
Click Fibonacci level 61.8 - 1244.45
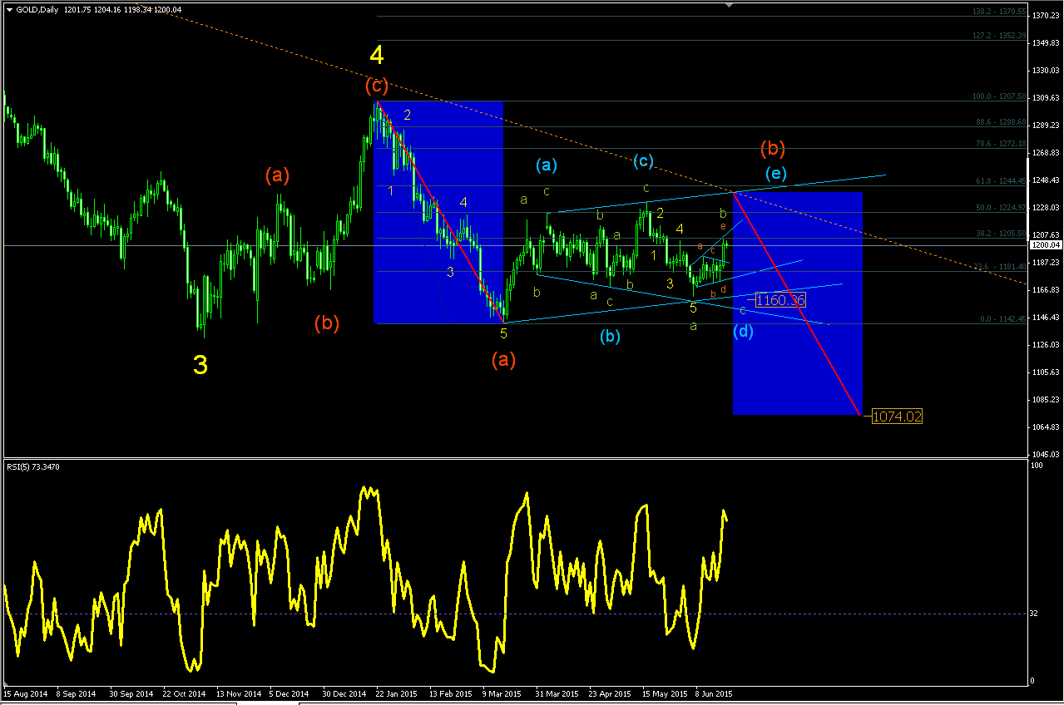click(x=1000, y=181)
